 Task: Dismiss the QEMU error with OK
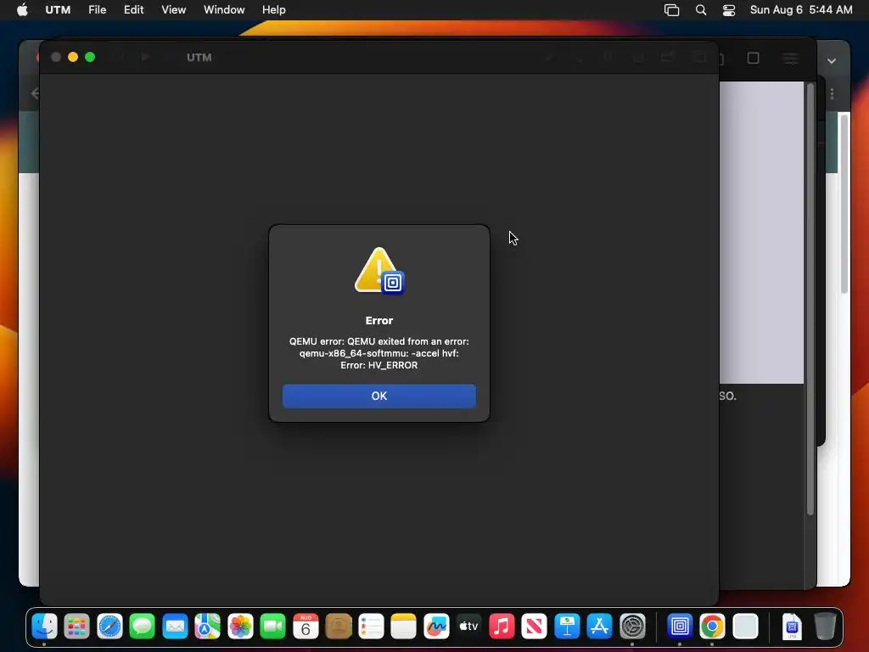click(x=378, y=396)
